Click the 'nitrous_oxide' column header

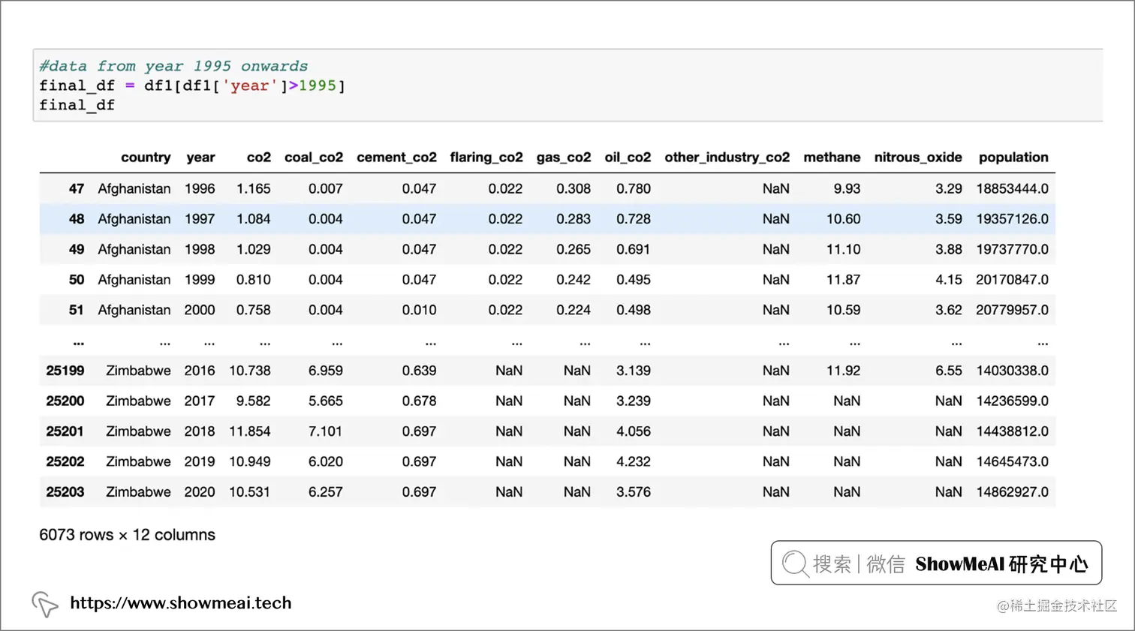coord(917,158)
